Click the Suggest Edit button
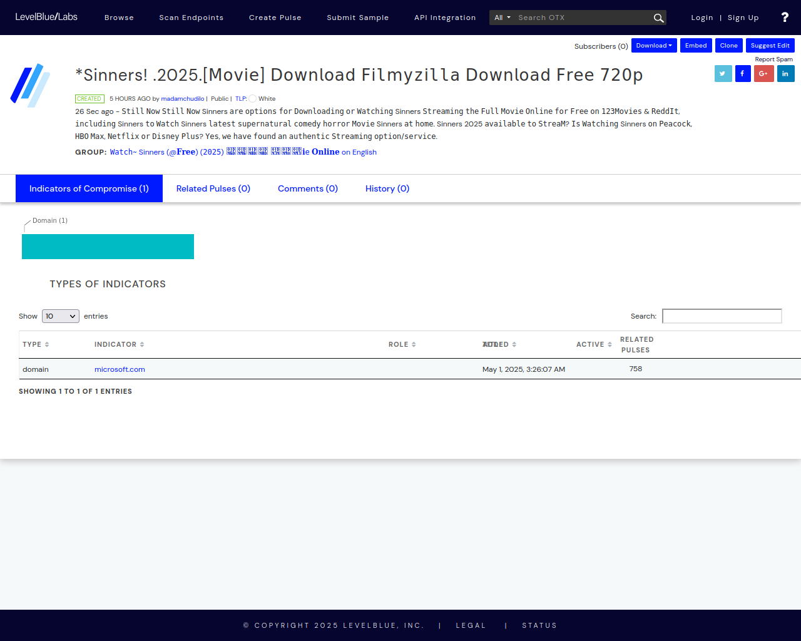The height and width of the screenshot is (641, 801). tap(770, 46)
